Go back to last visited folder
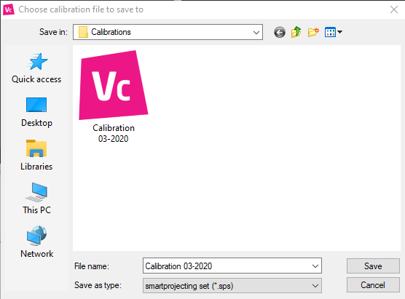This screenshot has height=299, width=405. (x=280, y=32)
